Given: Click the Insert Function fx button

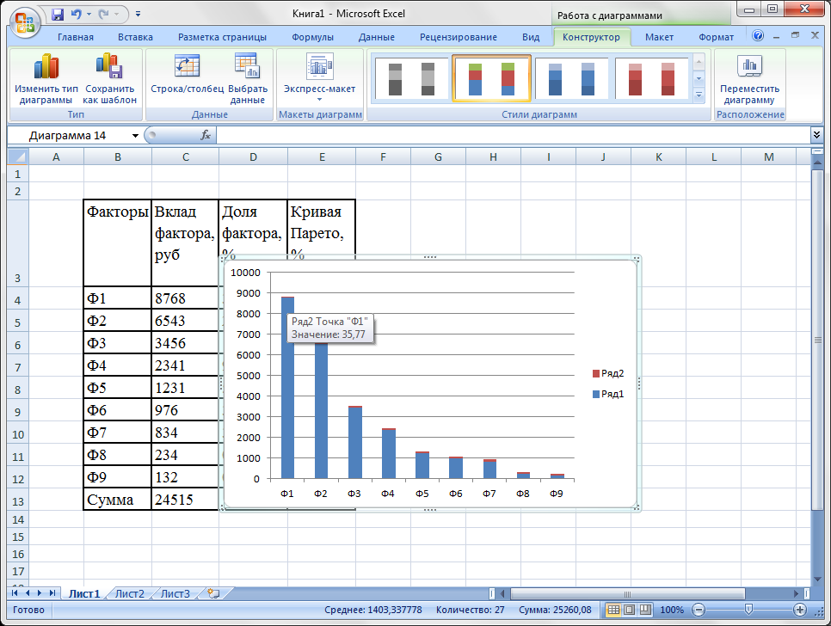Looking at the screenshot, I should click(206, 136).
